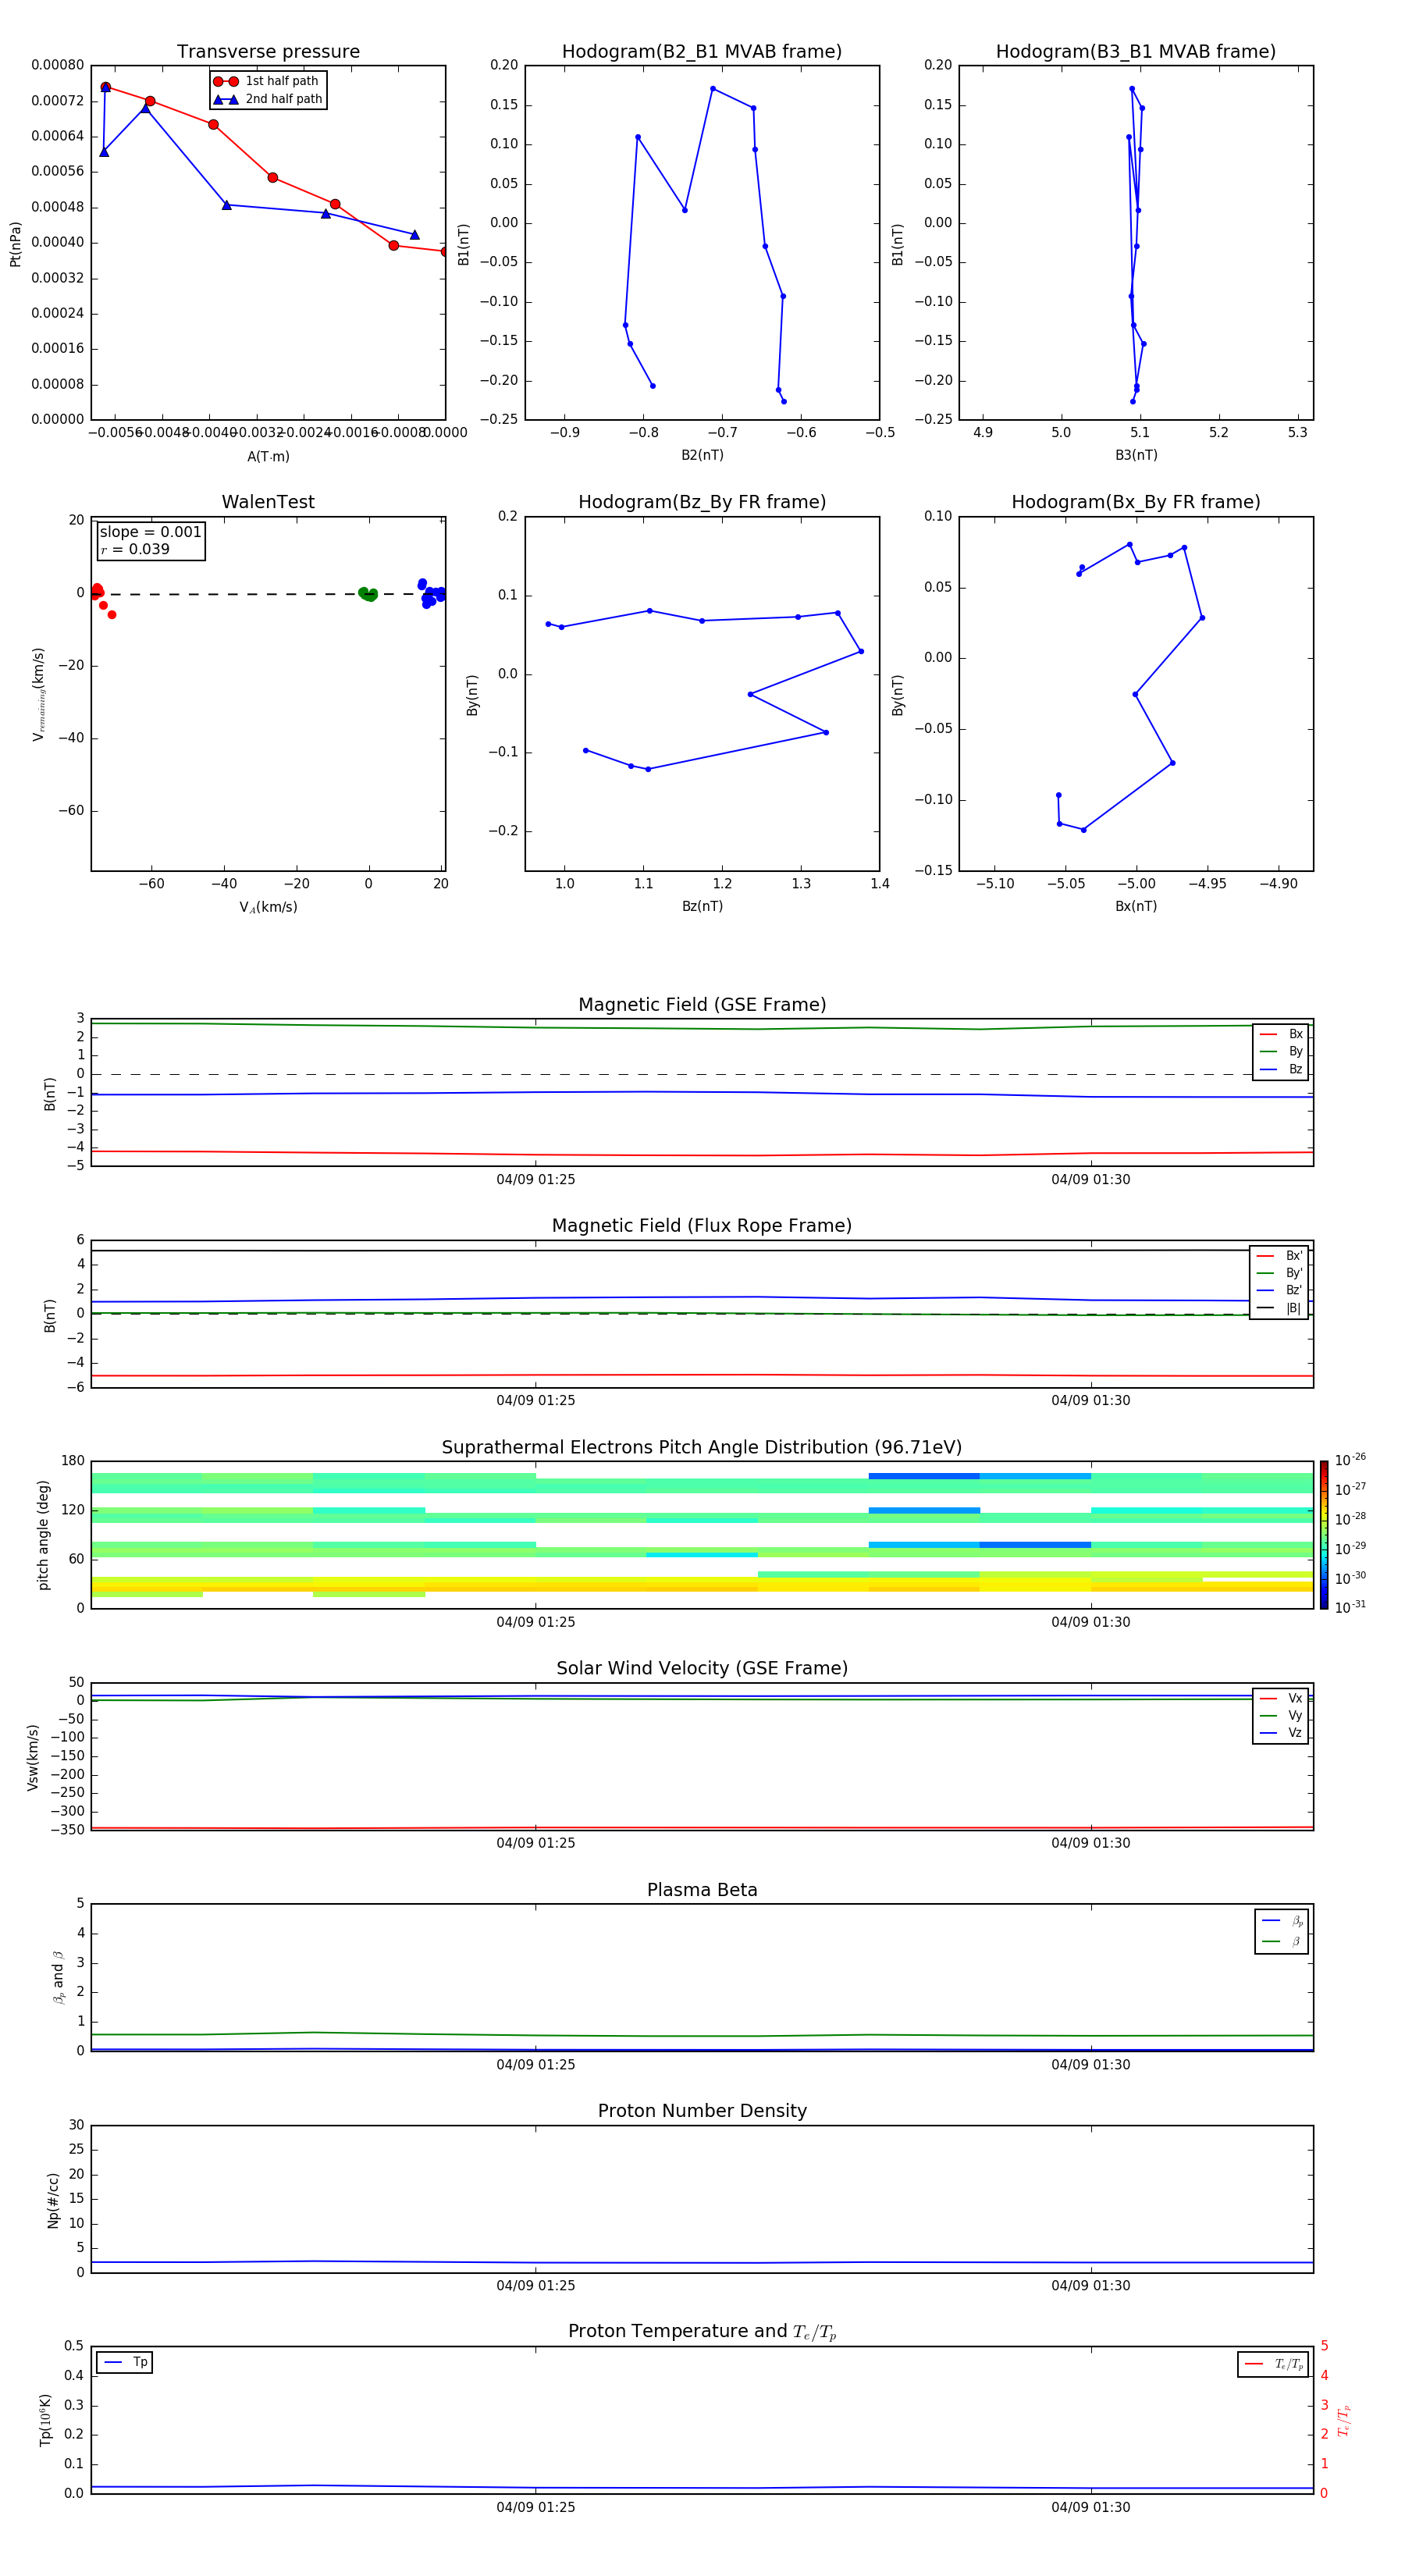Select the "Hodogram(Bz_By FR frame)" title
The image size is (1405, 2576).
point(702,502)
